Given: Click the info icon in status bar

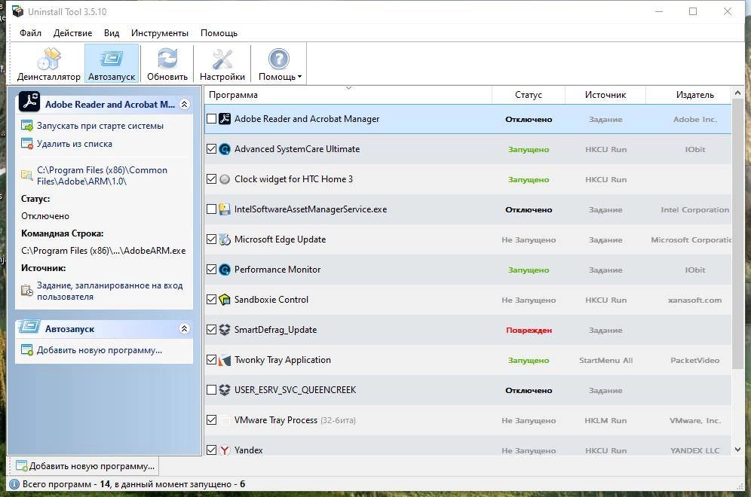Looking at the screenshot, I should point(14,484).
